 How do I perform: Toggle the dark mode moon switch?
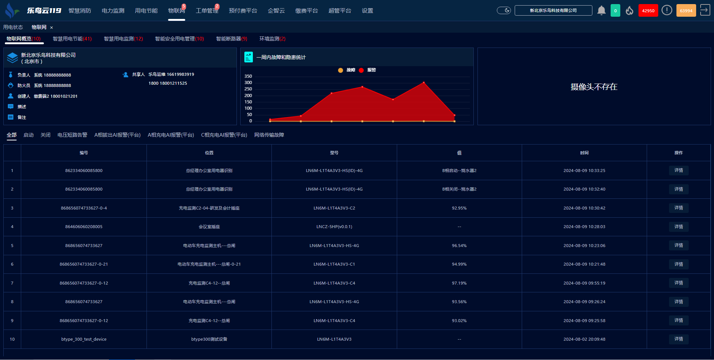pos(504,10)
